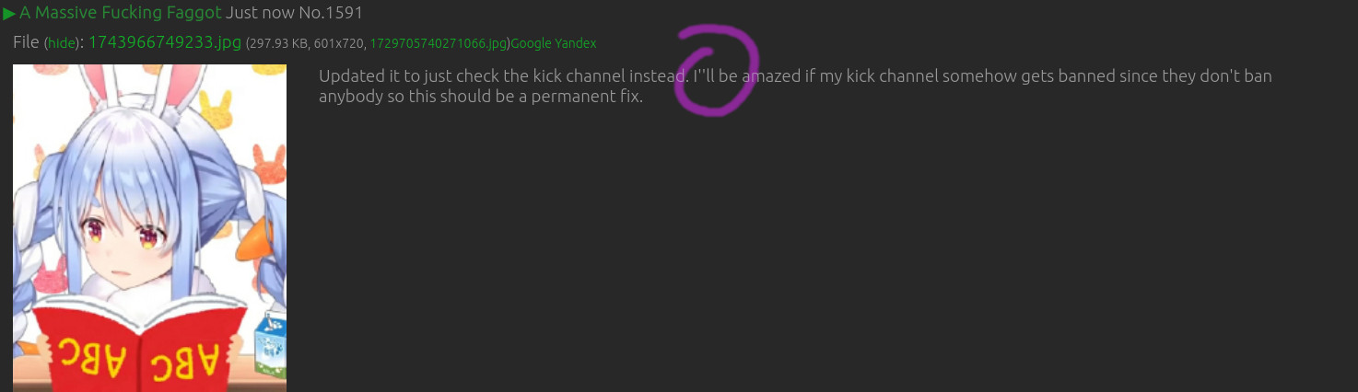The image size is (1358, 392).
Task: Click the green poster name in header
Action: 121,14
